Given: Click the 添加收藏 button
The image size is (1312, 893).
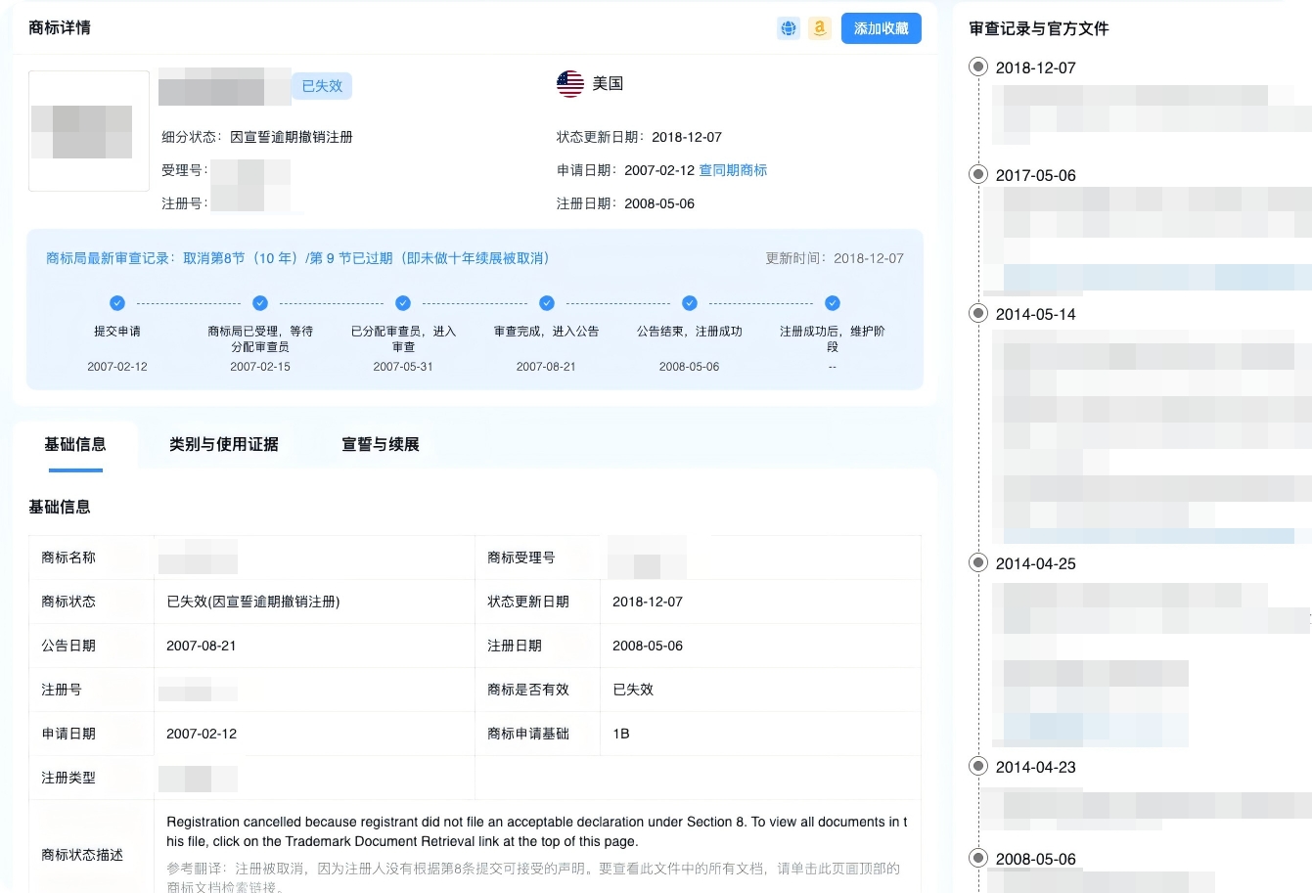Looking at the screenshot, I should pos(881,28).
